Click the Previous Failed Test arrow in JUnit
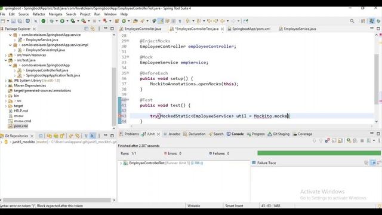The height and width of the screenshot is (215, 382). click(x=321, y=141)
